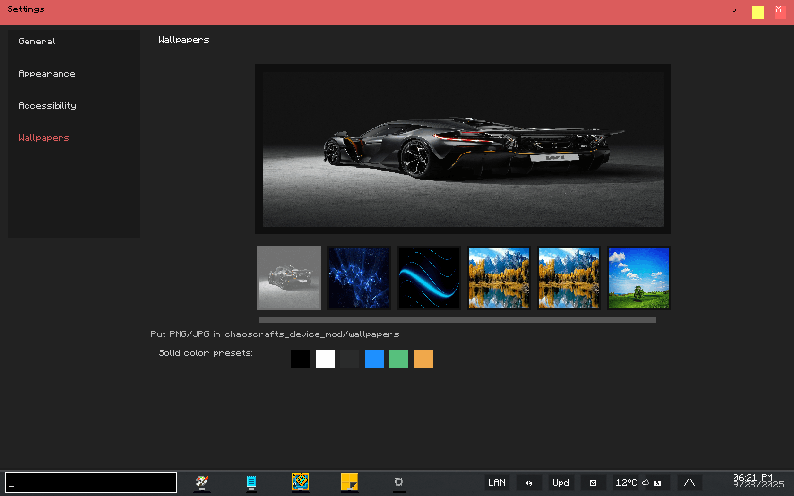Open the paint palette app in taskbar

pos(202,482)
